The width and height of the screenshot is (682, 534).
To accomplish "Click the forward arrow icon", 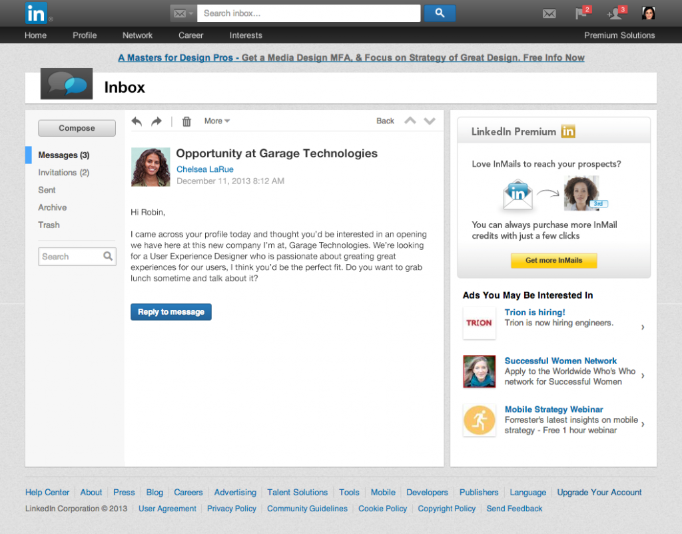I will (x=156, y=121).
